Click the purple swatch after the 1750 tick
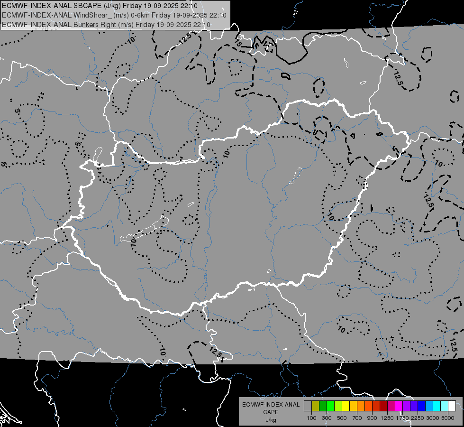 tap(407, 406)
